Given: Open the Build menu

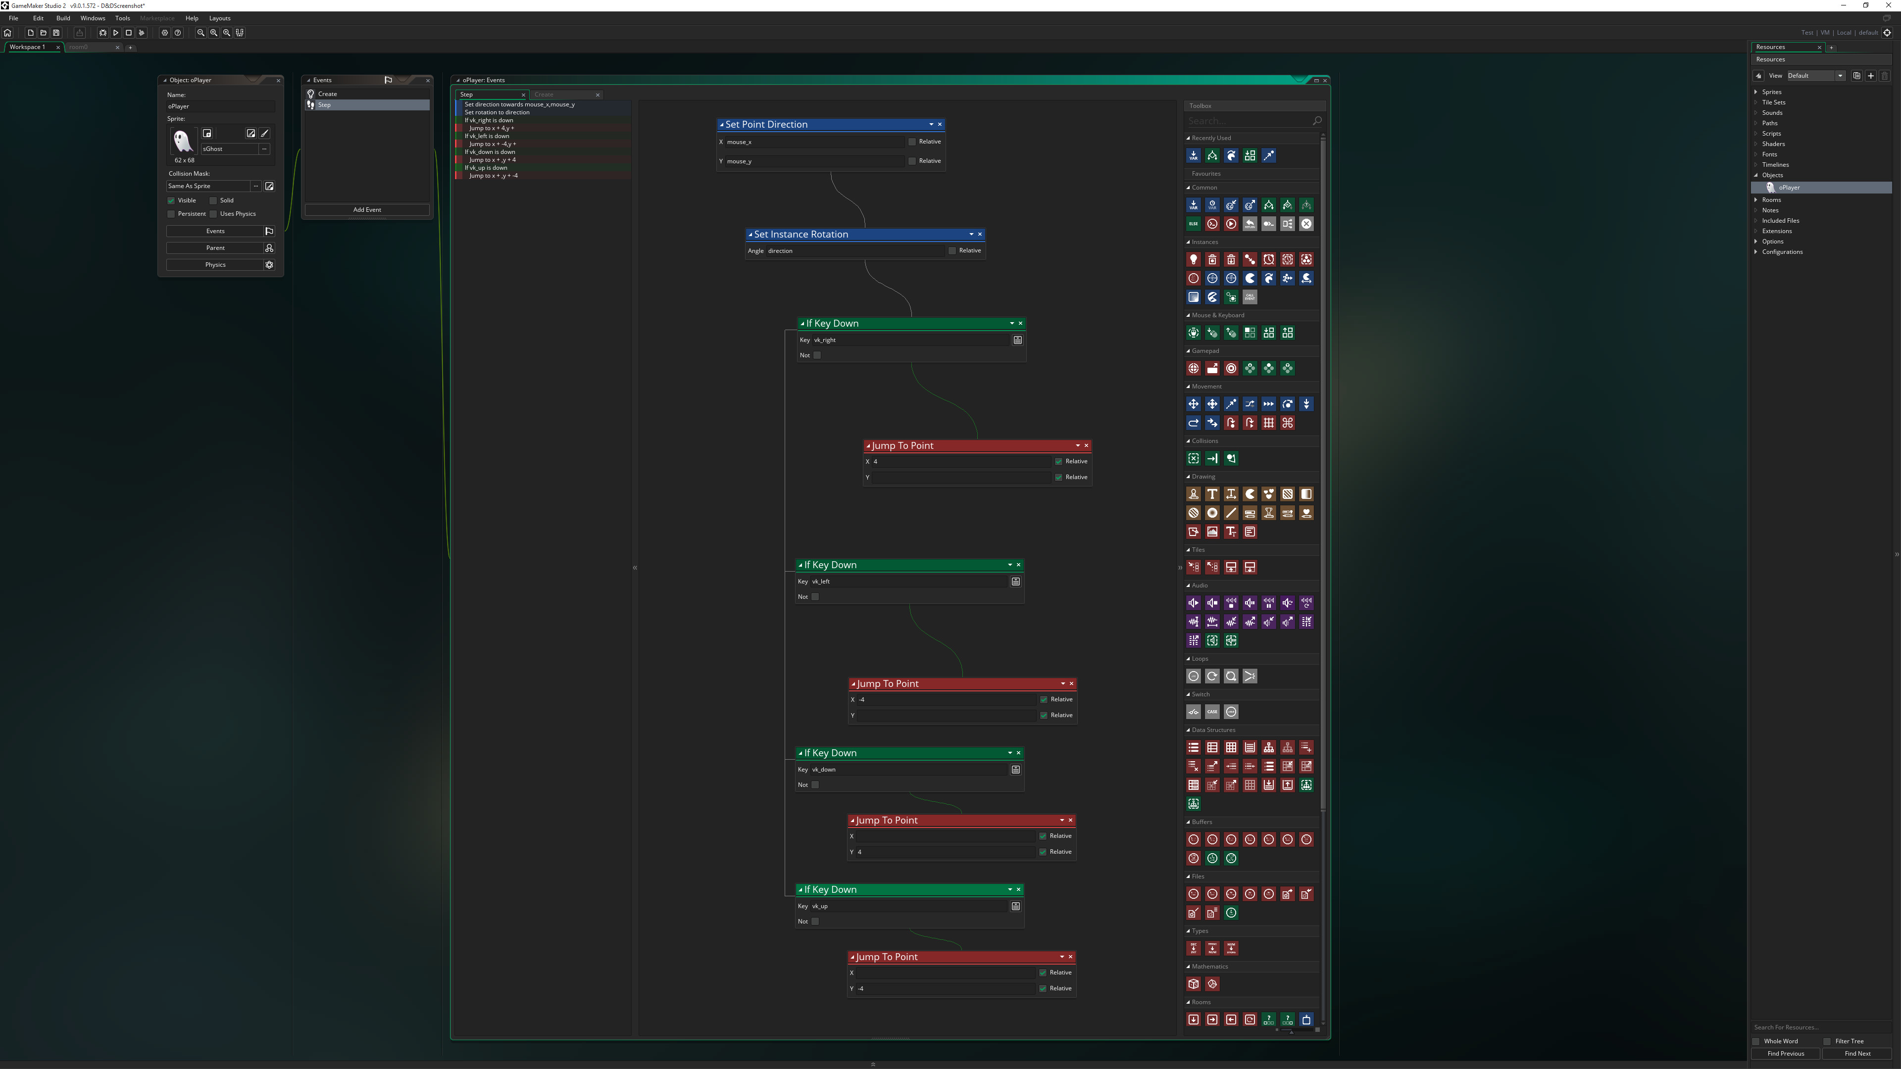Looking at the screenshot, I should (x=63, y=18).
